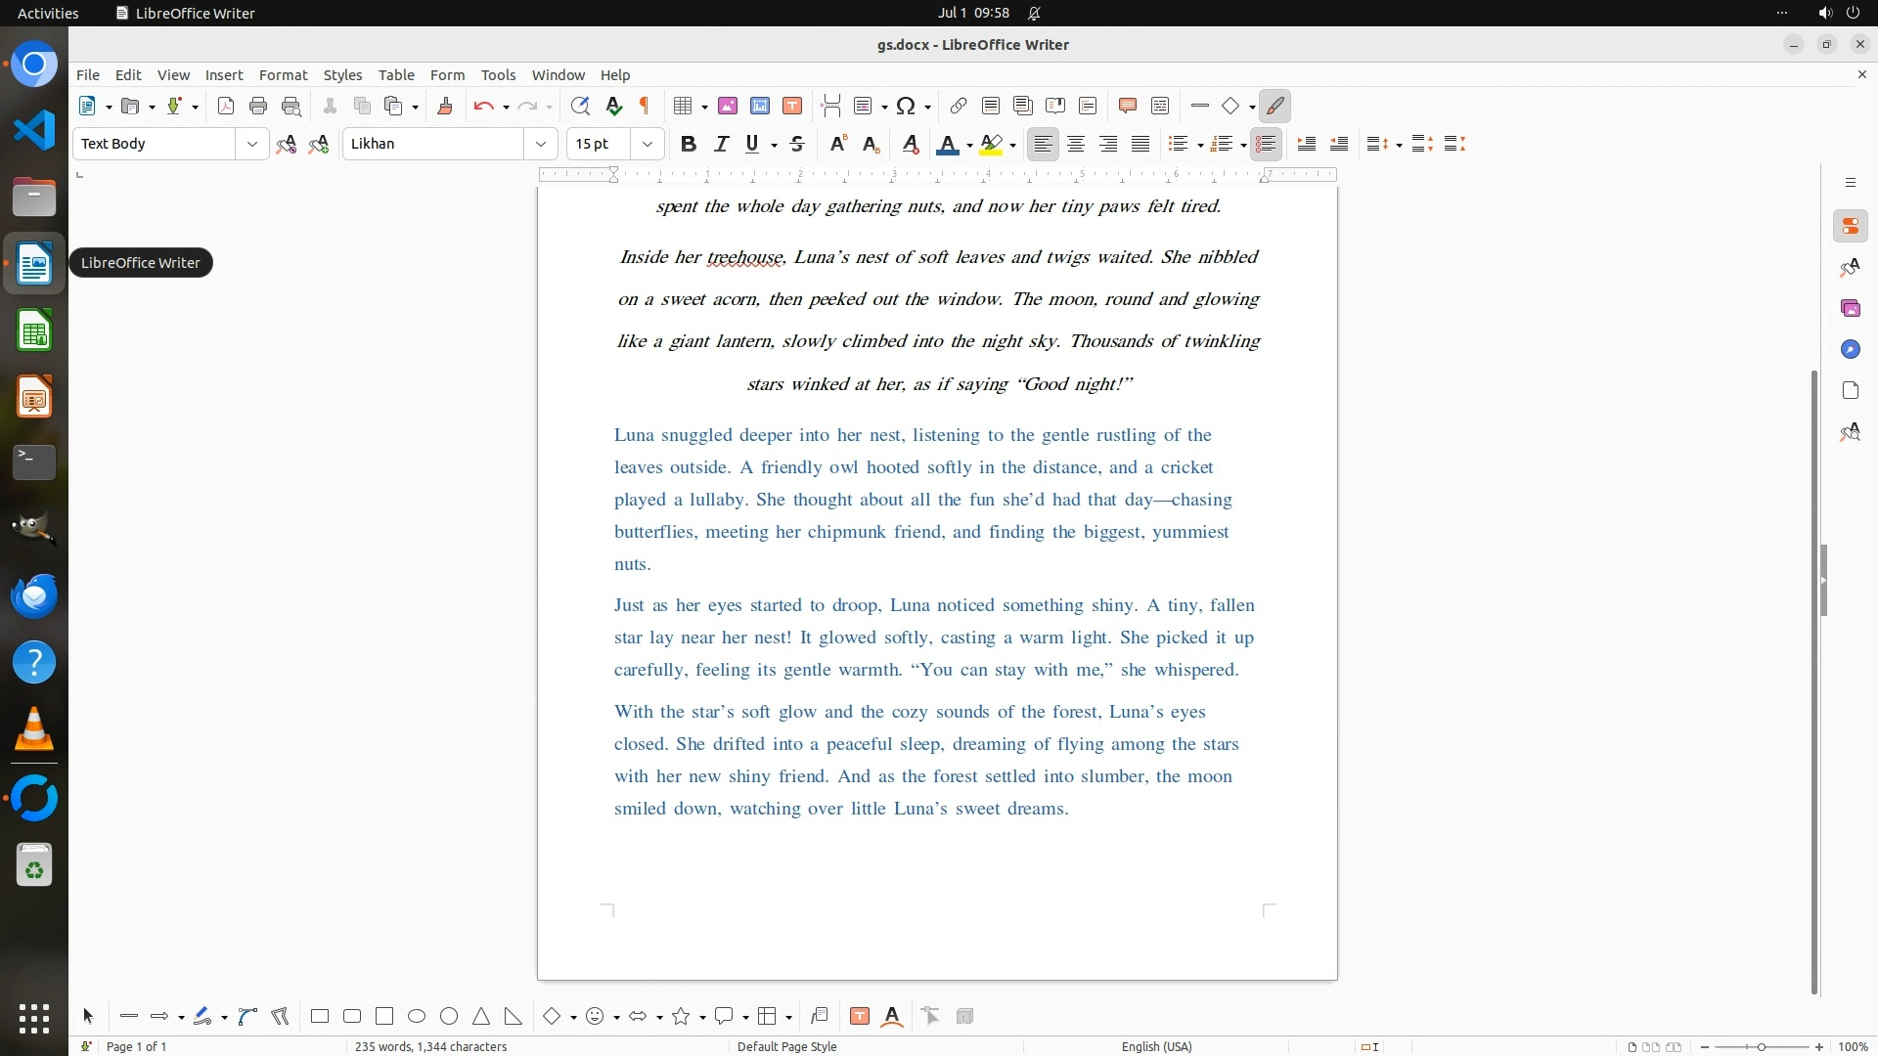This screenshot has width=1878, height=1056.
Task: Open the Format menu
Action: click(x=283, y=75)
